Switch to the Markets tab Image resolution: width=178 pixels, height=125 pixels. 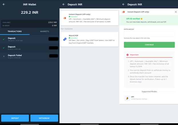pos(45,31)
